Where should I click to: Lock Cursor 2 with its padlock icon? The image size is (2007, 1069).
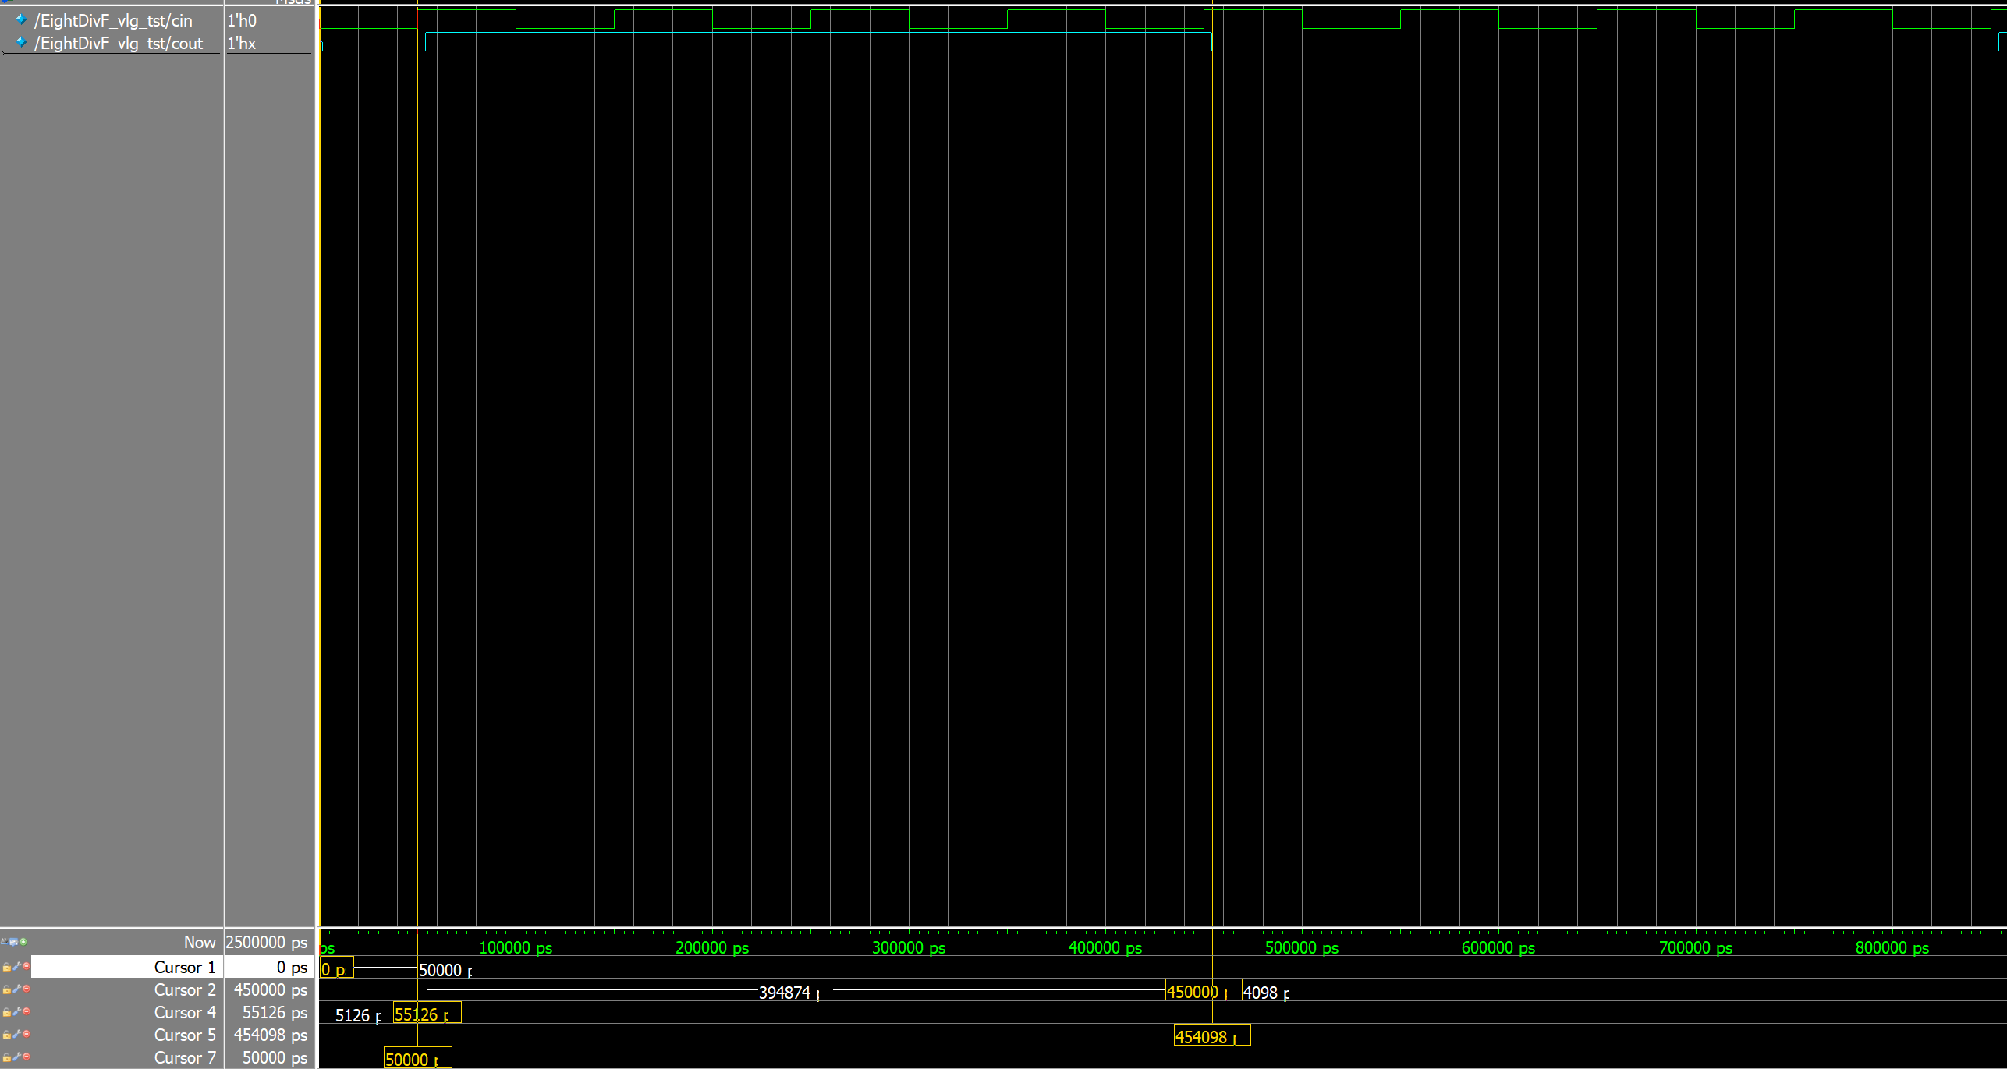click(x=7, y=989)
